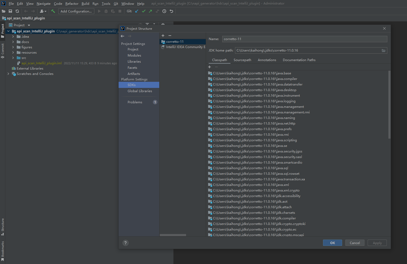Click the SDK Name input field
The image size is (407, 264).
point(304,39)
